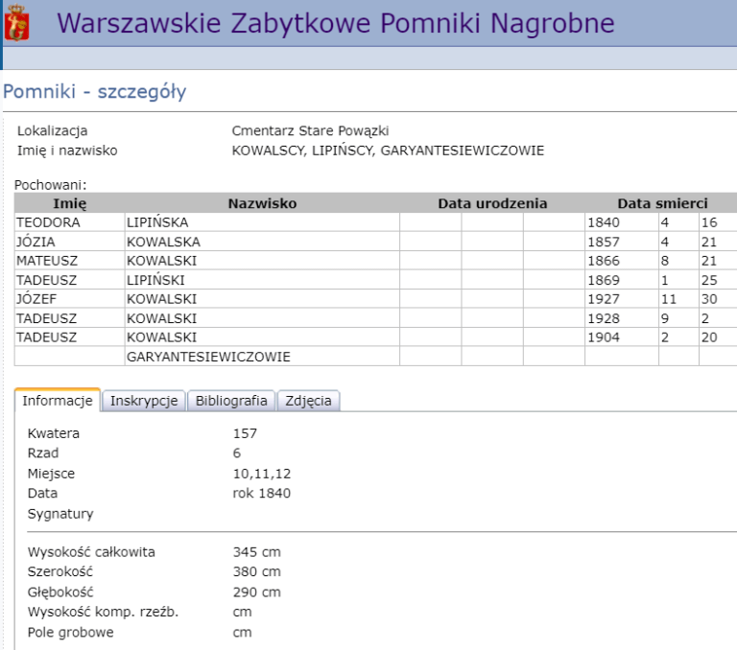Click KOWALSCY, LIPIŃSCY, GARYANTESIEWICZOWIE name value
737x650 pixels.
[x=388, y=151]
